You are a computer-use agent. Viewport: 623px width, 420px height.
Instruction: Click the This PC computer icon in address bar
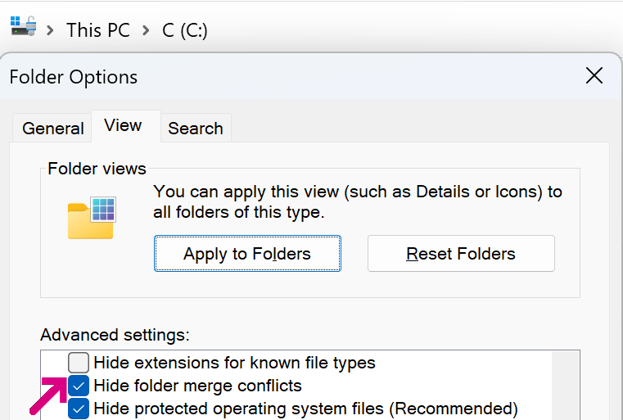pyautogui.click(x=23, y=26)
